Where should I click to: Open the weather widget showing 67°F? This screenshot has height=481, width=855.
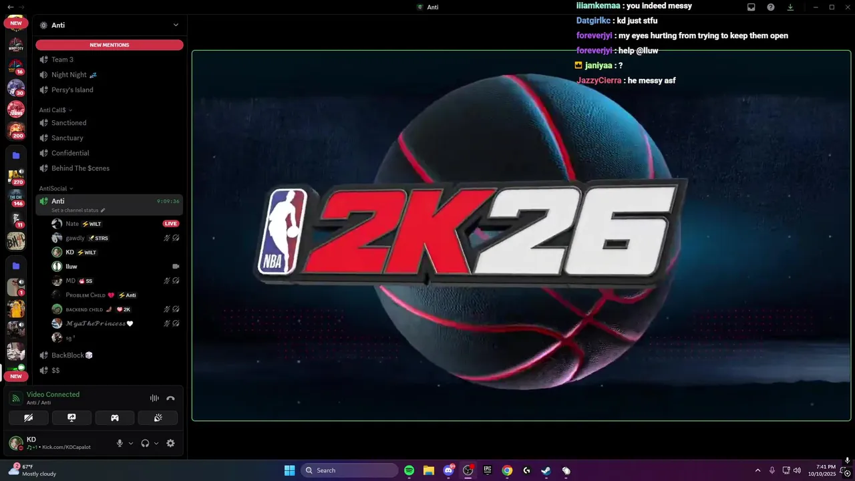[33, 470]
